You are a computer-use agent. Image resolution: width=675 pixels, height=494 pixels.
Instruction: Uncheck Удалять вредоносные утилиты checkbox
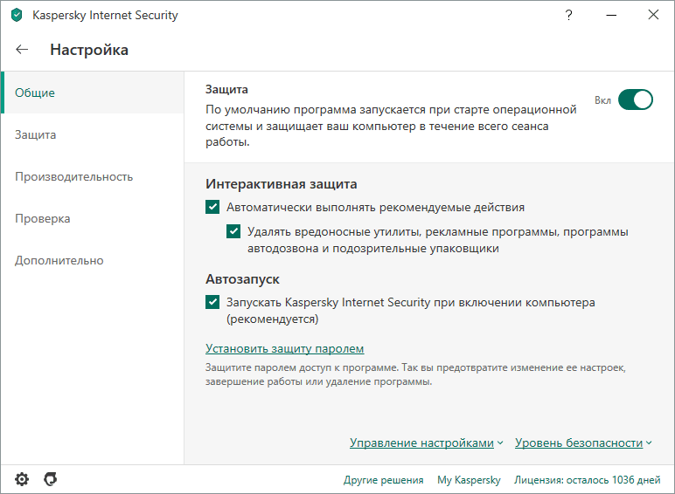click(x=233, y=231)
